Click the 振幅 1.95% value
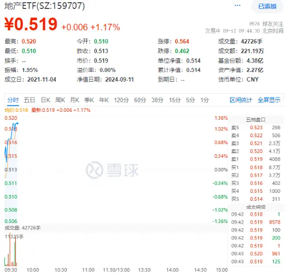The image size is (291, 276). (x=30, y=70)
